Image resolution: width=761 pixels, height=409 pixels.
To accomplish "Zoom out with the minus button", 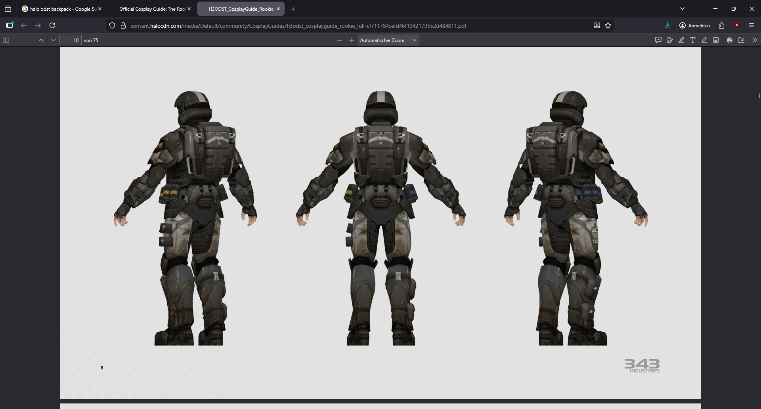I will [x=339, y=40].
